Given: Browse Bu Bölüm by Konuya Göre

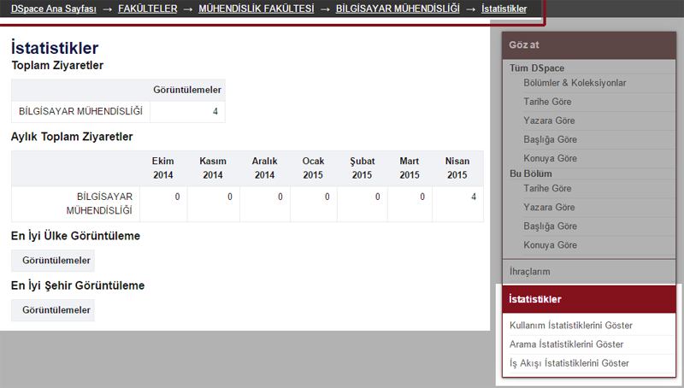Looking at the screenshot, I should pyautogui.click(x=550, y=245).
